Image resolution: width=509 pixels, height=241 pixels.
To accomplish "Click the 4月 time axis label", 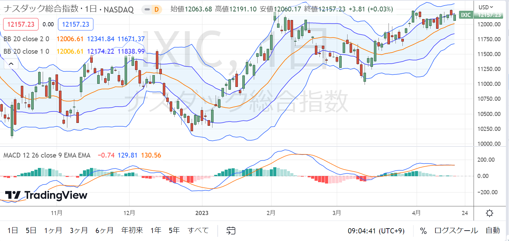I will click(416, 213).
